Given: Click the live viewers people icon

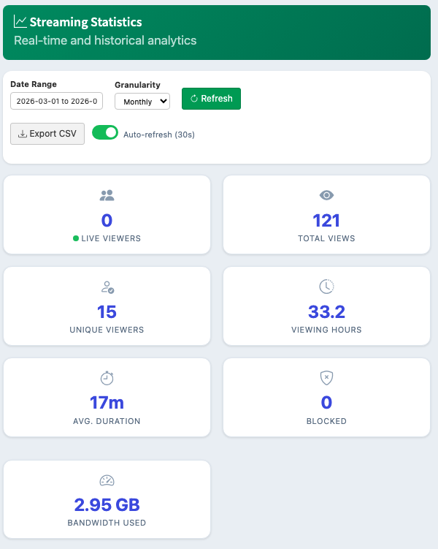Looking at the screenshot, I should click(107, 195).
